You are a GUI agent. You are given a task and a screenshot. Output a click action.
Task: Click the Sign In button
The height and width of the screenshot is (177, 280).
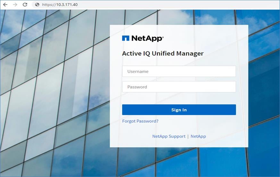[x=179, y=110]
